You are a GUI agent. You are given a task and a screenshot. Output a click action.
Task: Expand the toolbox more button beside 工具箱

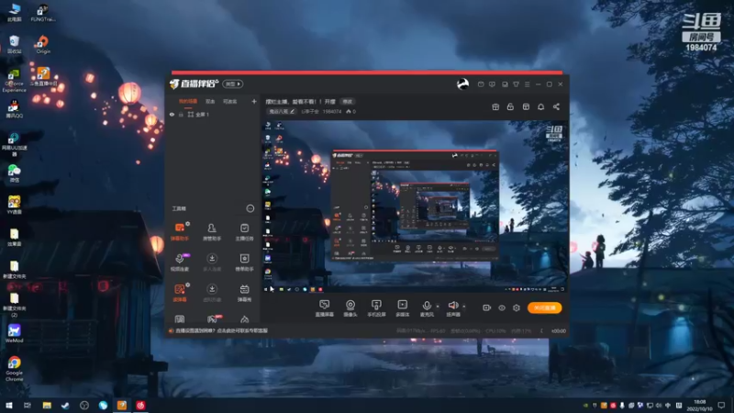pyautogui.click(x=250, y=208)
